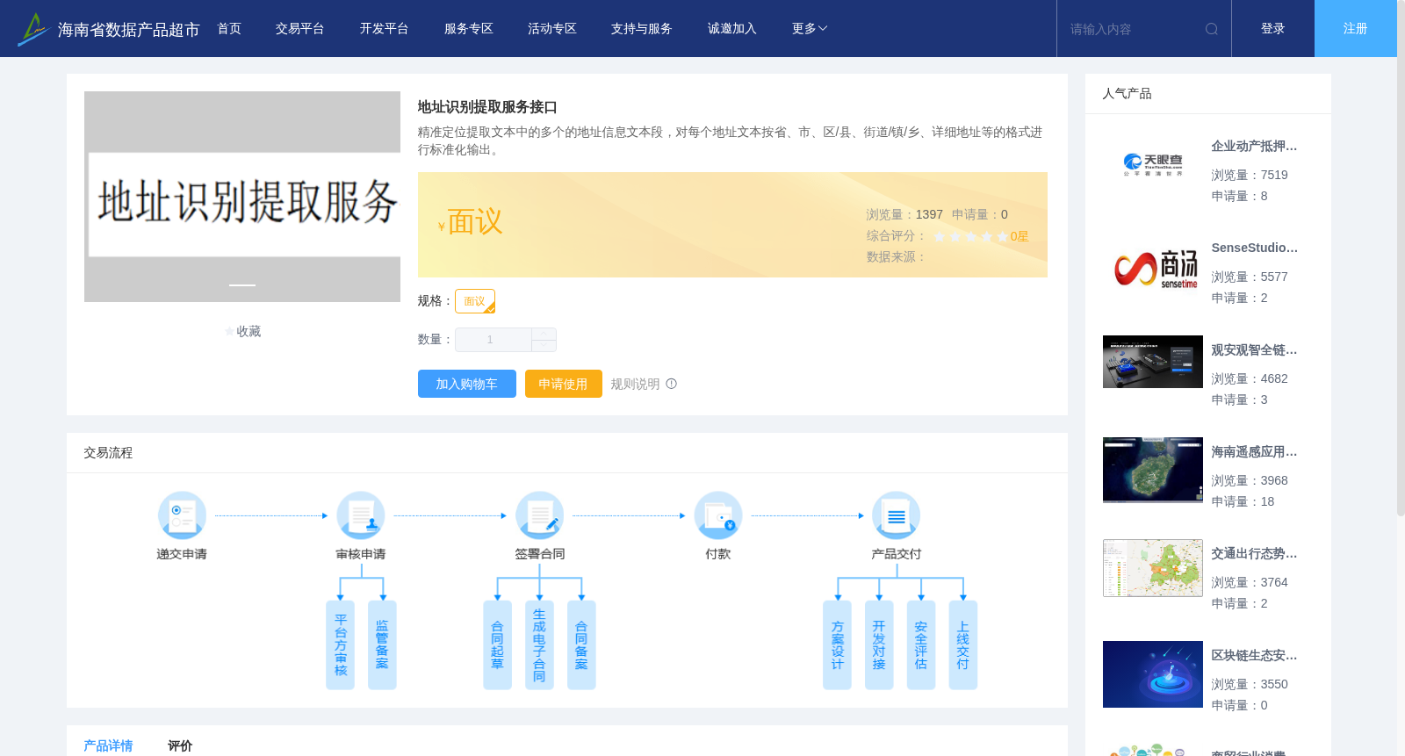1405x756 pixels.
Task: Click the 签署合同 step icon
Action: point(539,515)
